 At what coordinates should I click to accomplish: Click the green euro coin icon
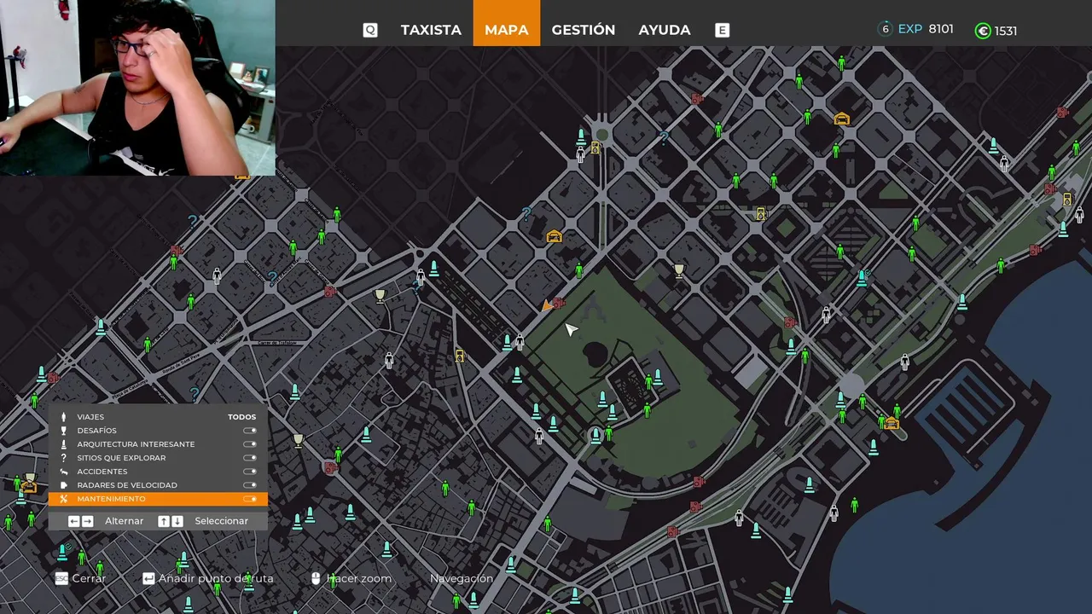(x=983, y=31)
